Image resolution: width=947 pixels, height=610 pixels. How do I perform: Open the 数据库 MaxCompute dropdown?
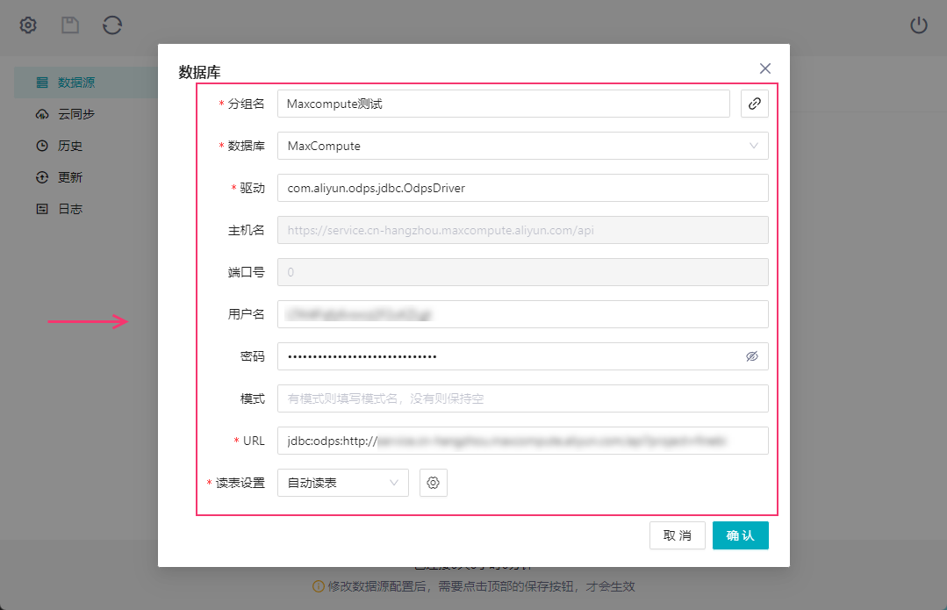523,146
